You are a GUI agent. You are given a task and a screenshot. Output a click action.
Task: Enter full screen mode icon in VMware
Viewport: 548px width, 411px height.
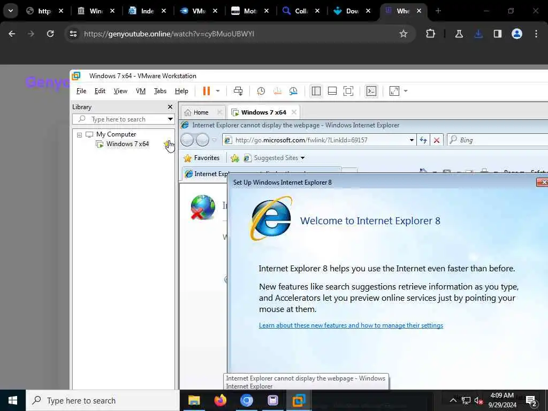(348, 91)
